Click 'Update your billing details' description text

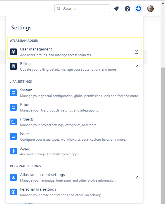click(69, 69)
